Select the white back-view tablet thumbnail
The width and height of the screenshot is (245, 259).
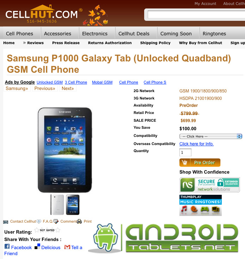click(x=57, y=205)
